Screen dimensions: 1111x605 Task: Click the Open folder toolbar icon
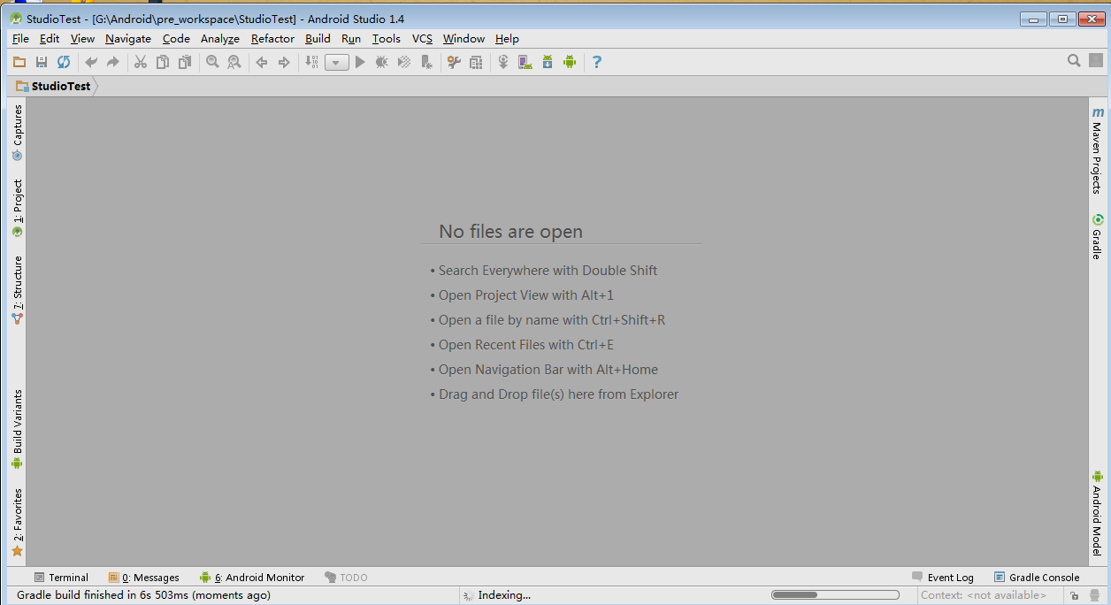[19, 62]
